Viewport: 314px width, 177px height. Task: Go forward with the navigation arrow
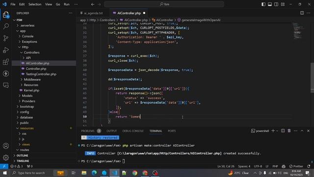coord(99,4)
